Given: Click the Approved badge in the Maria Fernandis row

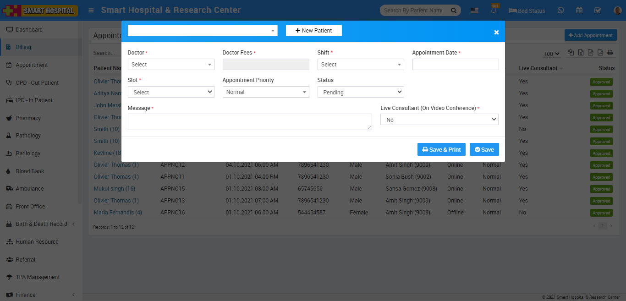Looking at the screenshot, I should [601, 213].
